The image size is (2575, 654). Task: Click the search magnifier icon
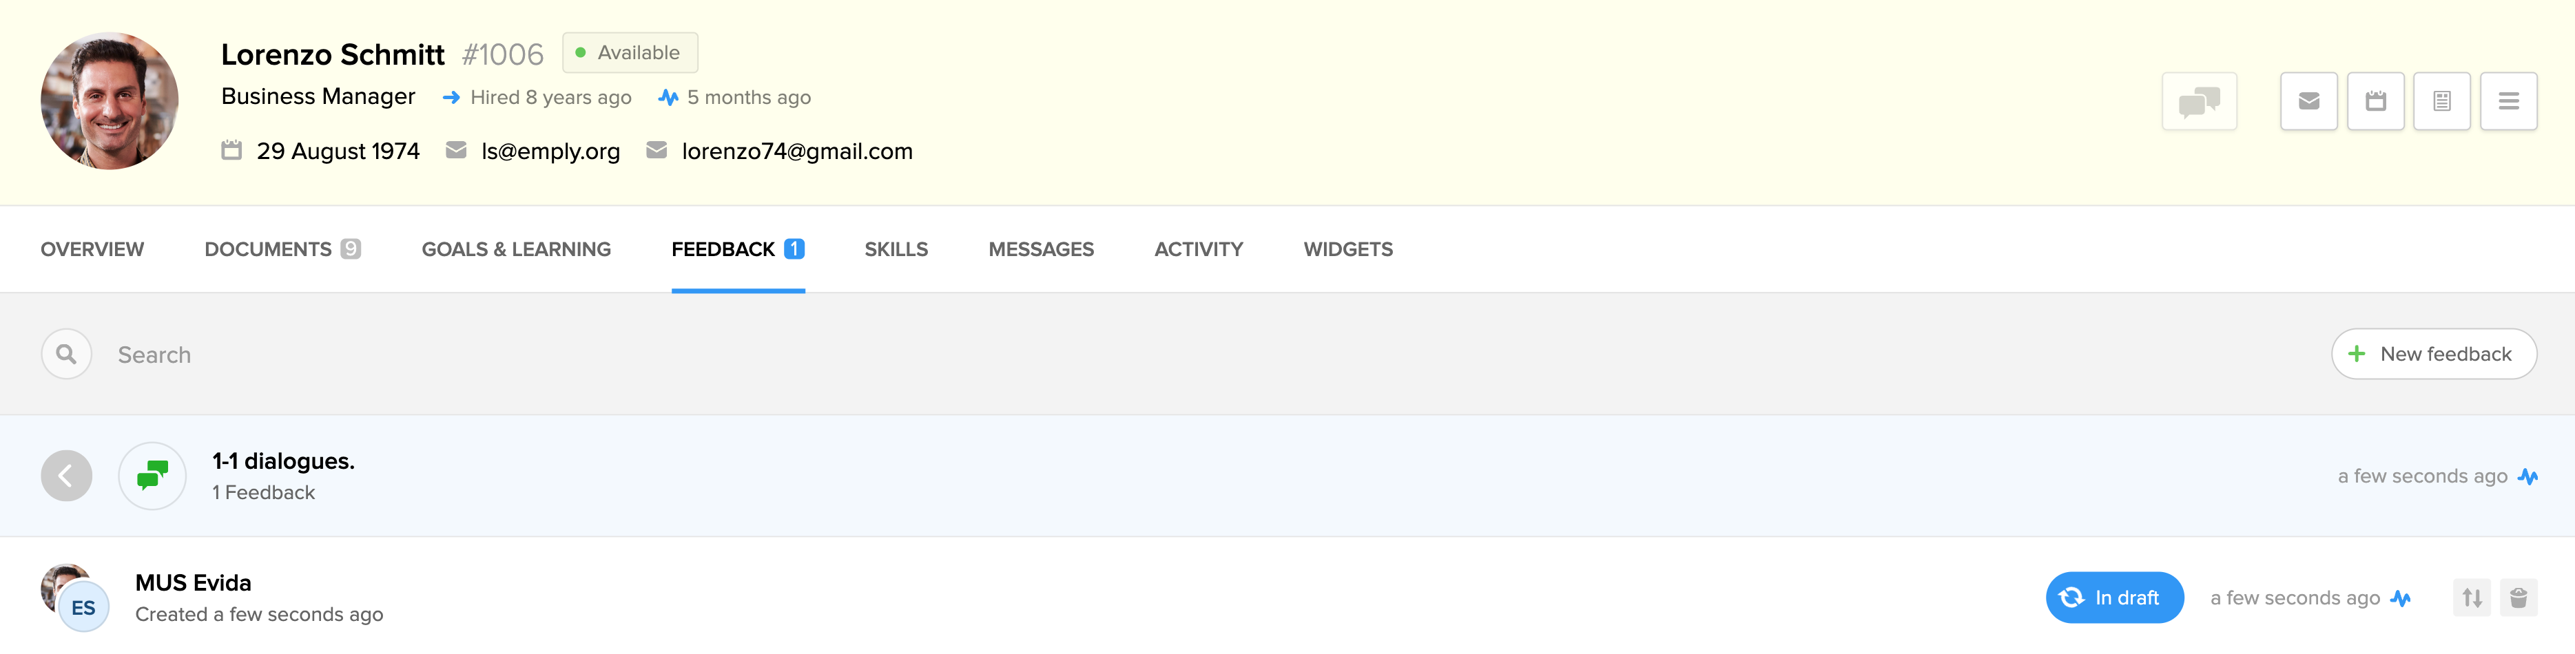pos(66,355)
